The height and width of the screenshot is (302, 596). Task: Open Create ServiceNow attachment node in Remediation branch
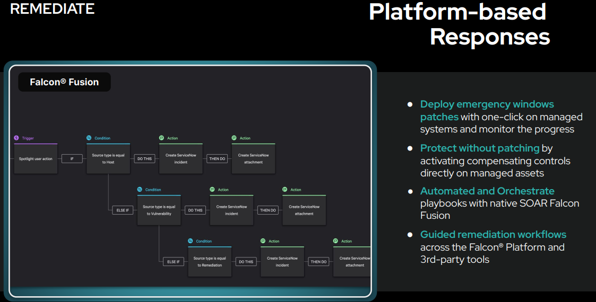tap(352, 262)
